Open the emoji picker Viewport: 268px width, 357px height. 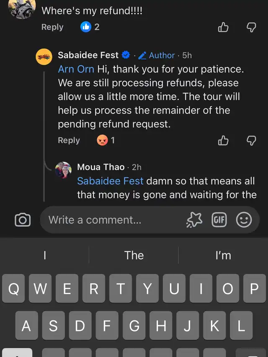click(244, 220)
